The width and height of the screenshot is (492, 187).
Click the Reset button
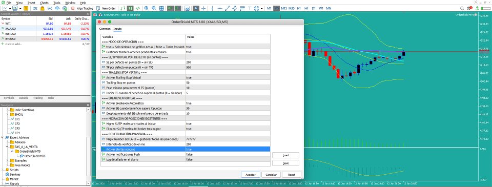click(292, 175)
